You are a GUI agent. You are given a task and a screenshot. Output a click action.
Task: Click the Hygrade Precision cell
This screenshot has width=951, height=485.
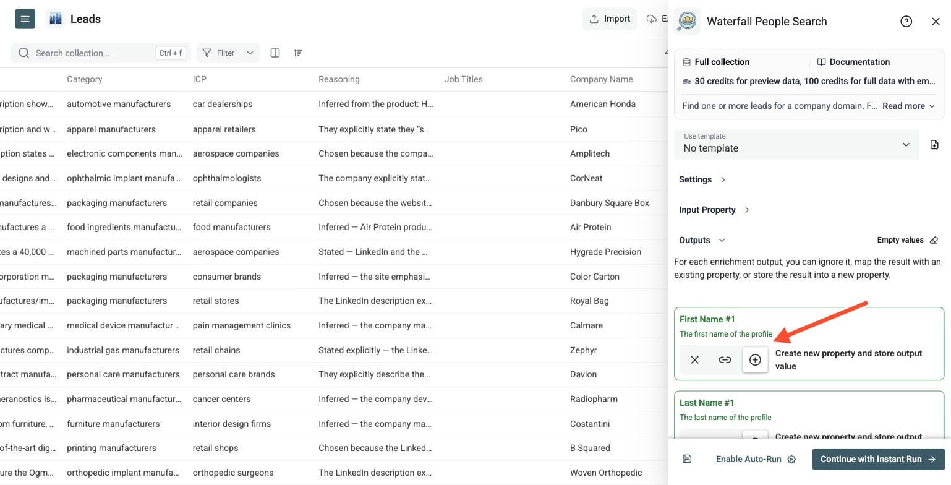[605, 252]
